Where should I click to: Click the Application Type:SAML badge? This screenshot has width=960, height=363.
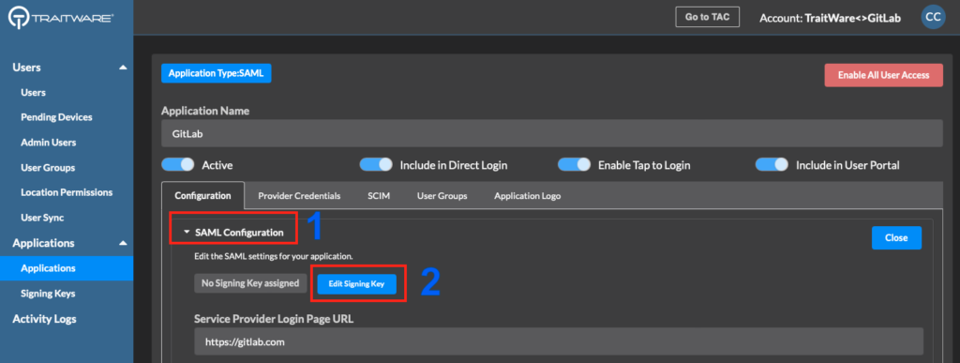216,73
